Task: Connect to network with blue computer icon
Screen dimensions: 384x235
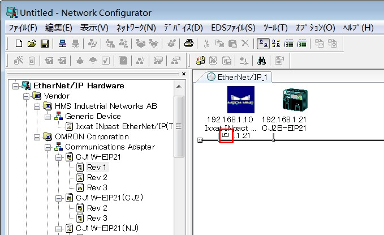Action: pyautogui.click(x=62, y=44)
